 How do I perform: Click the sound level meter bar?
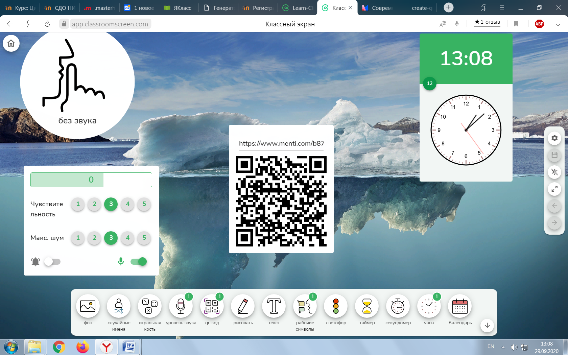(91, 180)
